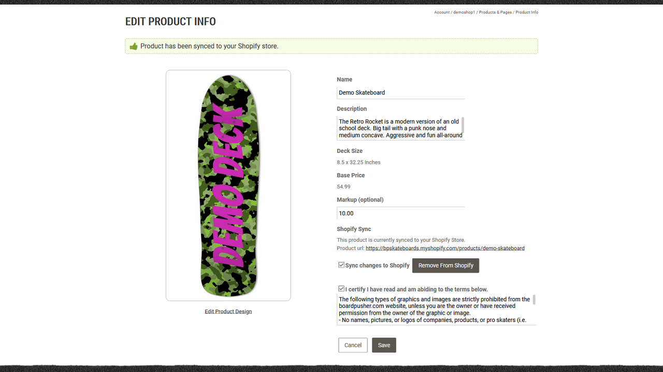Open the Edit Product Design link
663x372 pixels.
(228, 311)
